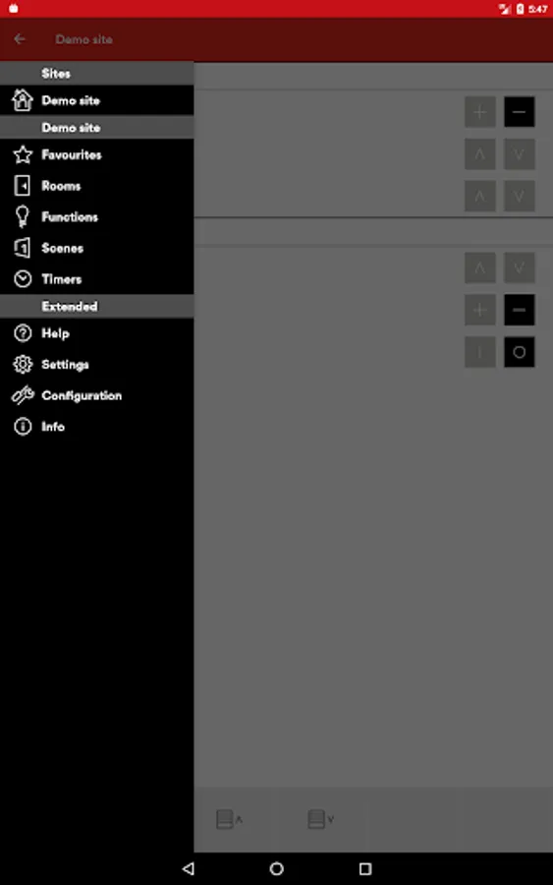Tap the top minus dimmer button
Image resolution: width=553 pixels, height=885 pixels.
click(x=520, y=112)
